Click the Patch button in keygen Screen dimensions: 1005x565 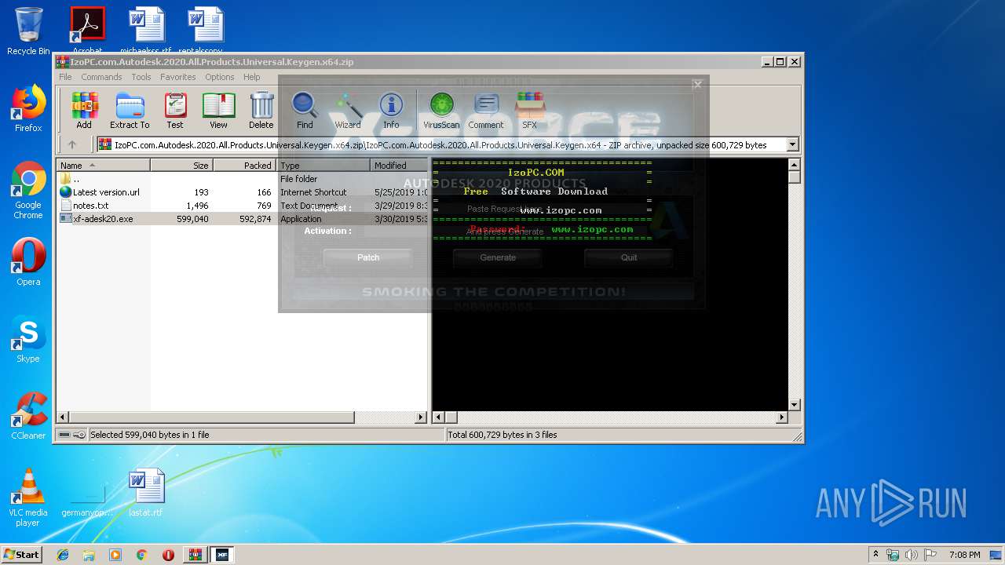367,257
